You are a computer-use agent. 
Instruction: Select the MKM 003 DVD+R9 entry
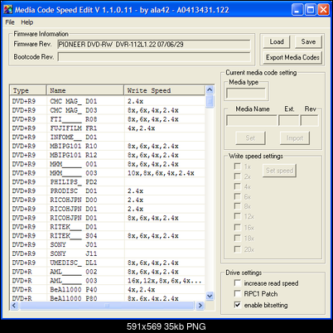tap(108, 173)
